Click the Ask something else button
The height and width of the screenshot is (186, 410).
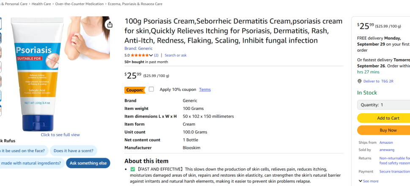(x=88, y=163)
